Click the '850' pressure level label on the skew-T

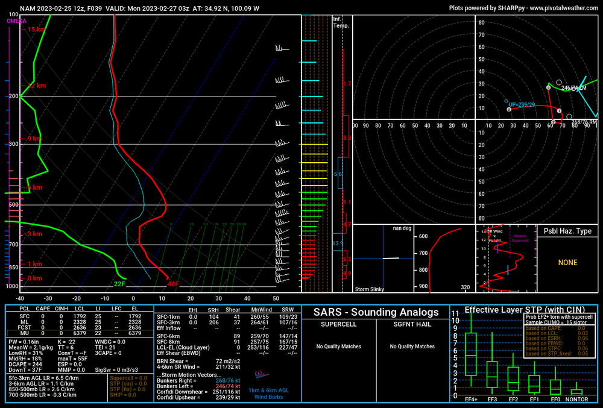click(x=13, y=268)
